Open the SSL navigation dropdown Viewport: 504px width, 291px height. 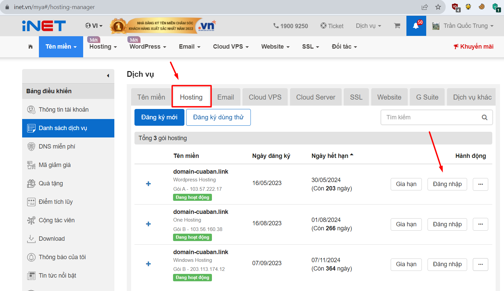click(311, 47)
